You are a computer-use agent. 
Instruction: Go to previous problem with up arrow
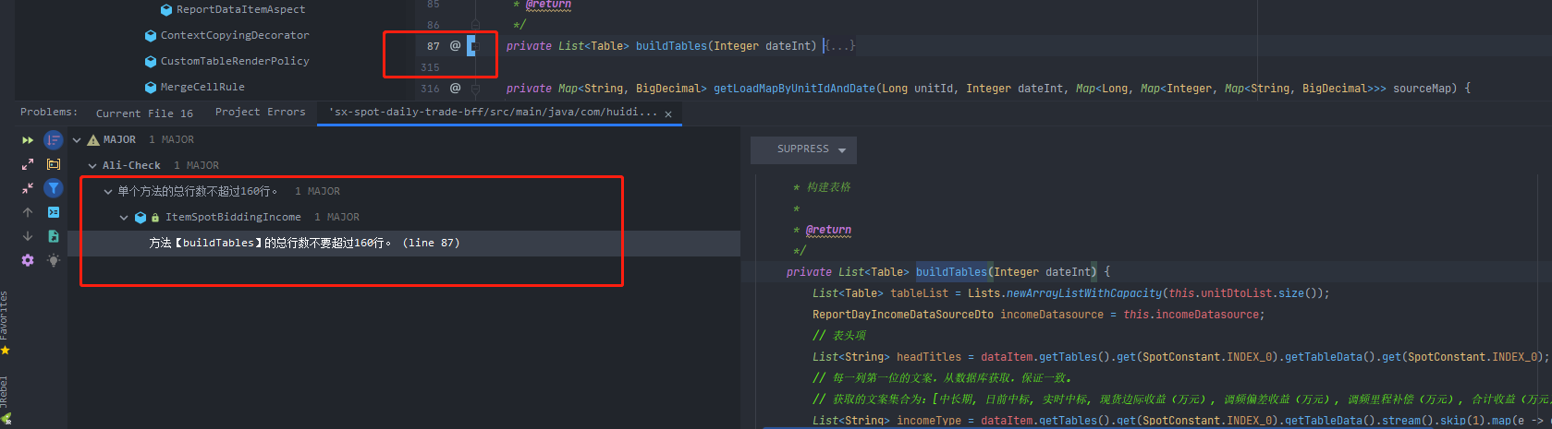coord(28,212)
